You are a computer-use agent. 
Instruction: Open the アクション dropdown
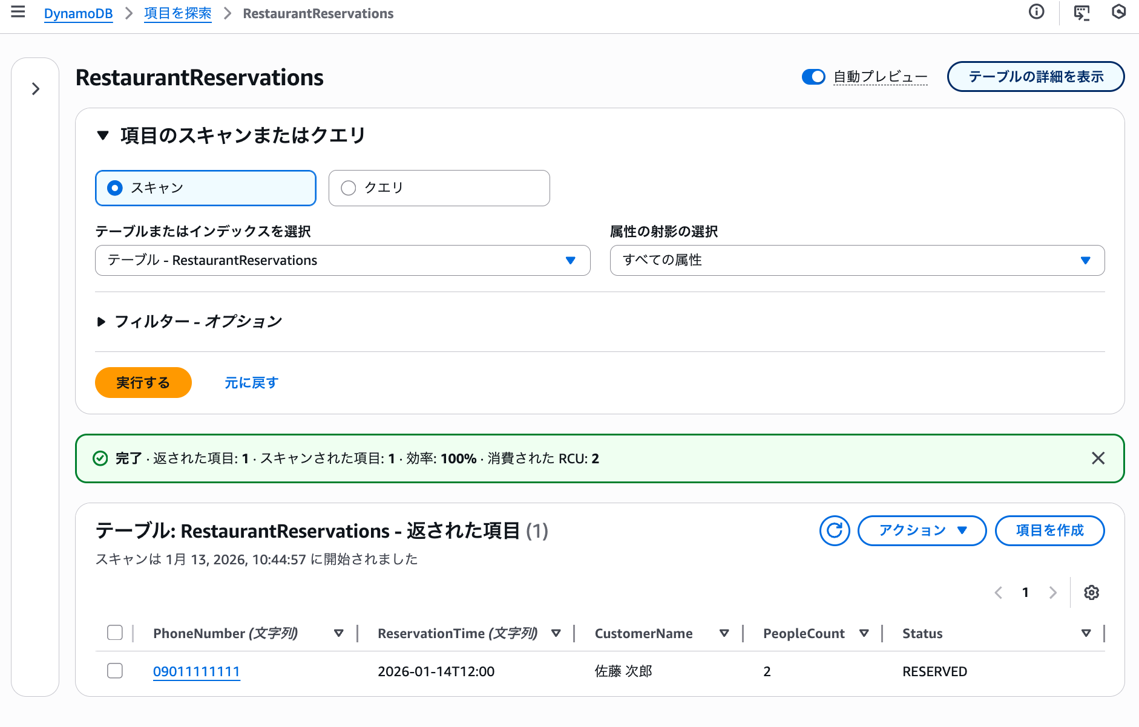(x=921, y=530)
